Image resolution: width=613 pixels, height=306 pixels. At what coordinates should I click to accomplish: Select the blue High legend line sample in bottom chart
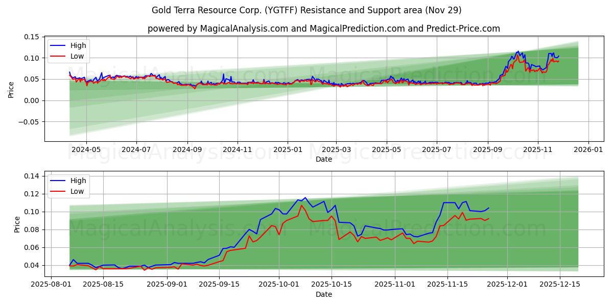pos(58,182)
